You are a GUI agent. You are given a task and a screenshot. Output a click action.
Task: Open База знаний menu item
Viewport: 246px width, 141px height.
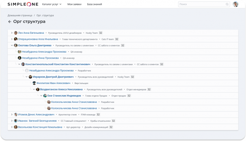point(95,4)
